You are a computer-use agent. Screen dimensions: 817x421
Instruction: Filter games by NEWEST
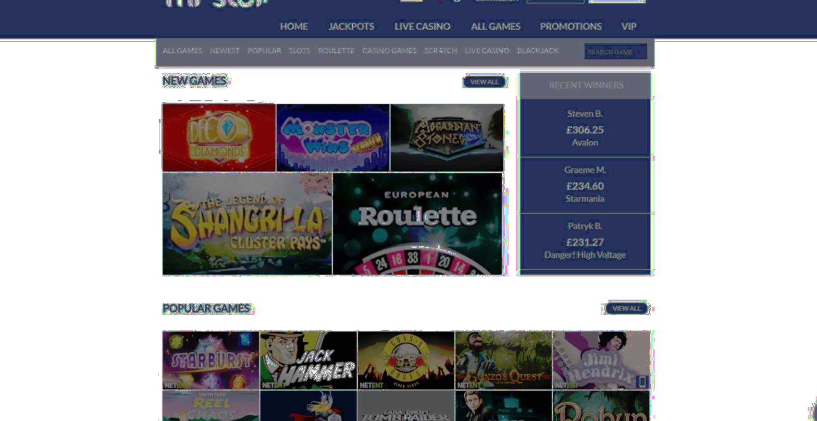tap(224, 50)
